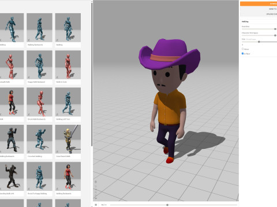Select the Walk In Circle thumbnail

68,65
